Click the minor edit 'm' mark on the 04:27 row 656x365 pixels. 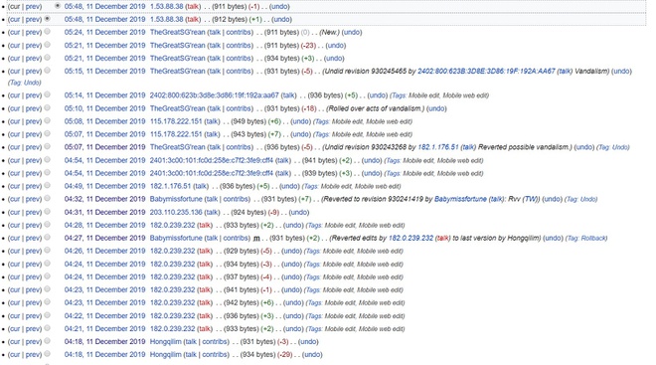[x=256, y=238]
